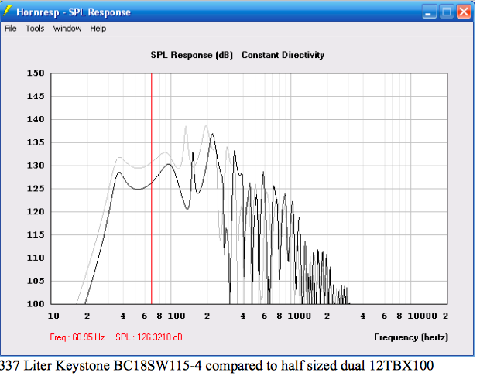Click the '337 Liter Keystone' caption text

coord(54,366)
